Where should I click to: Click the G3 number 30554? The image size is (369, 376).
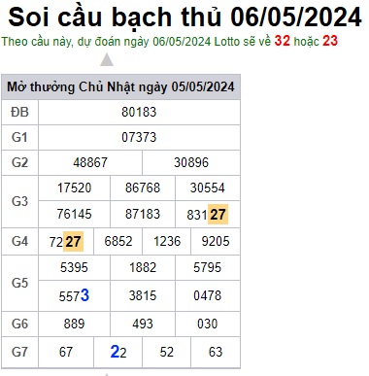pos(208,188)
